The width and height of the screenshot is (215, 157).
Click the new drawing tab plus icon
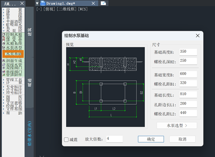[103, 3]
